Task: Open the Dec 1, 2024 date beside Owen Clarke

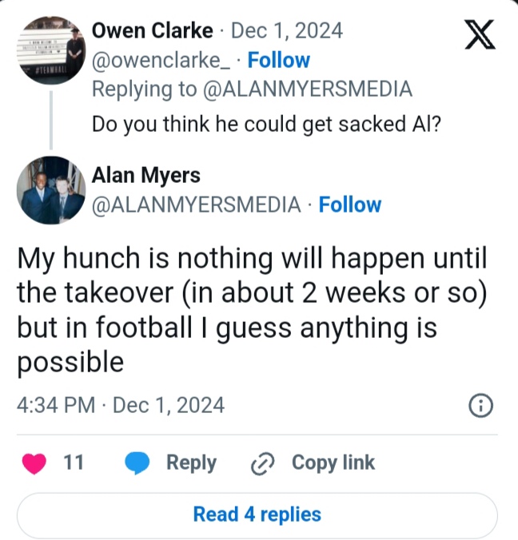Action: [x=287, y=31]
